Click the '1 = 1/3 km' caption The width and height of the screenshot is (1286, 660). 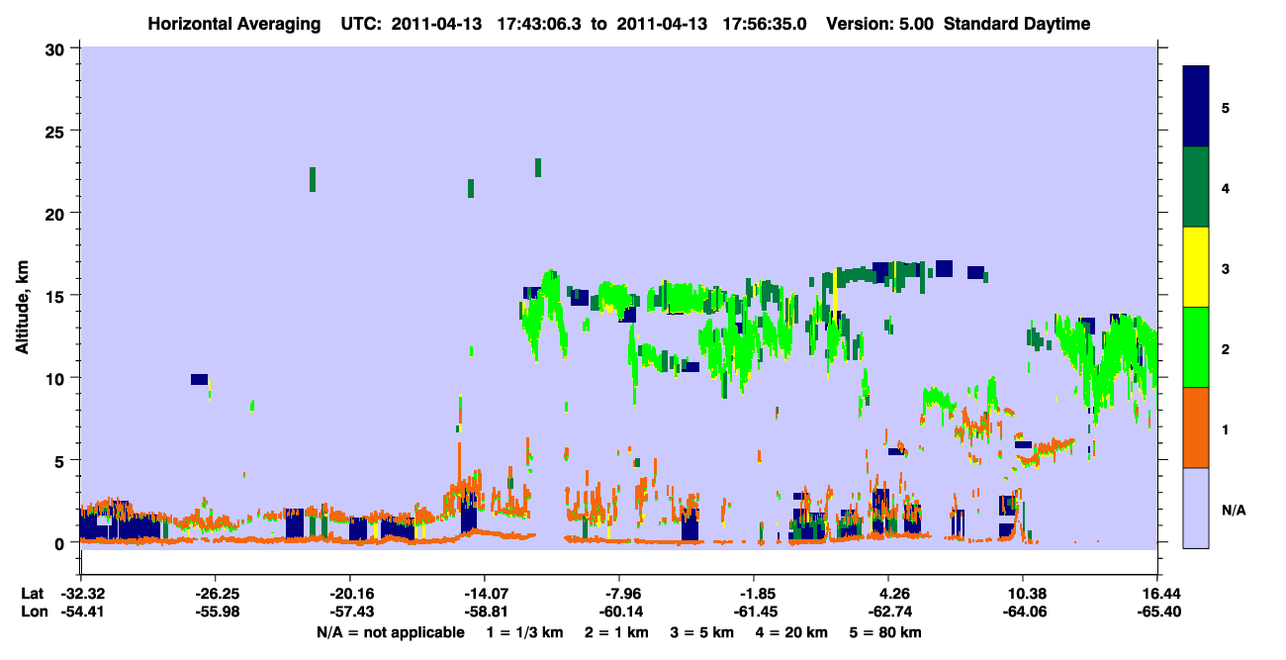(x=527, y=632)
